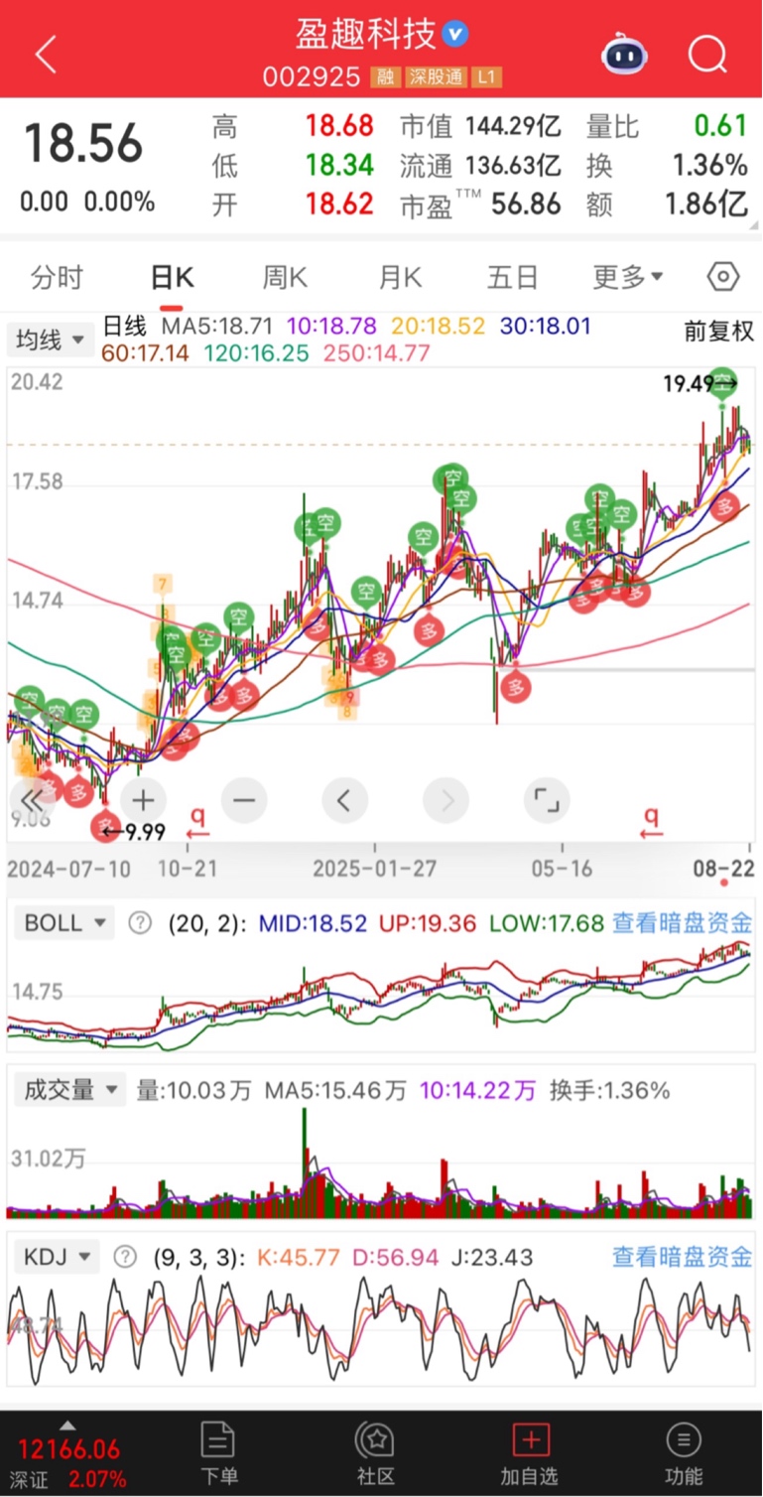Tap the L1 level tag
Viewport: 763px width, 1497px height.
[x=484, y=76]
